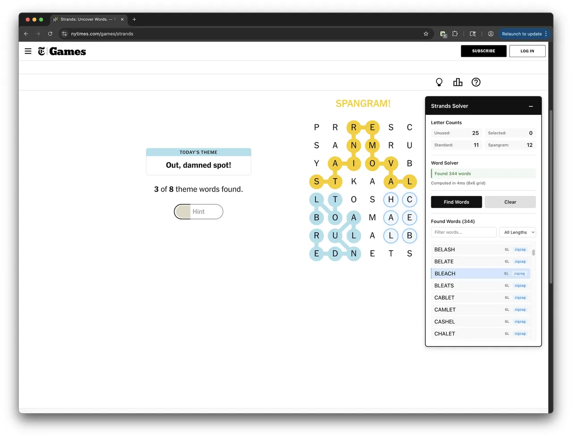Click the letter P in the grid
This screenshot has height=438, width=572.
(x=316, y=128)
